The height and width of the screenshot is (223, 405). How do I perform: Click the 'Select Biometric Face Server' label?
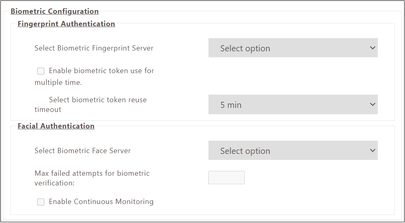82,151
